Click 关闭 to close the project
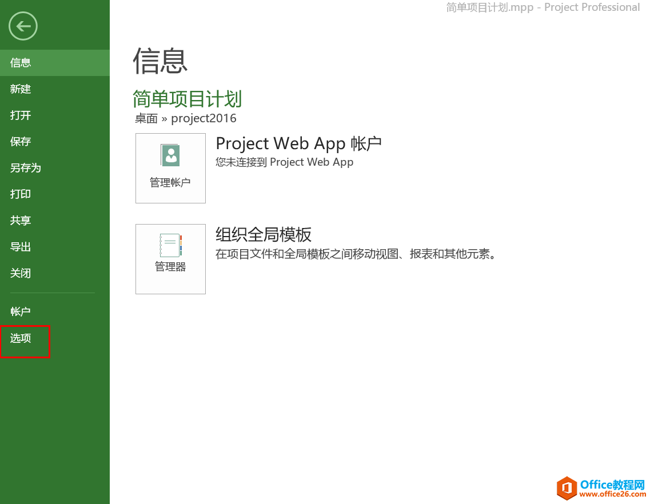 (21, 273)
